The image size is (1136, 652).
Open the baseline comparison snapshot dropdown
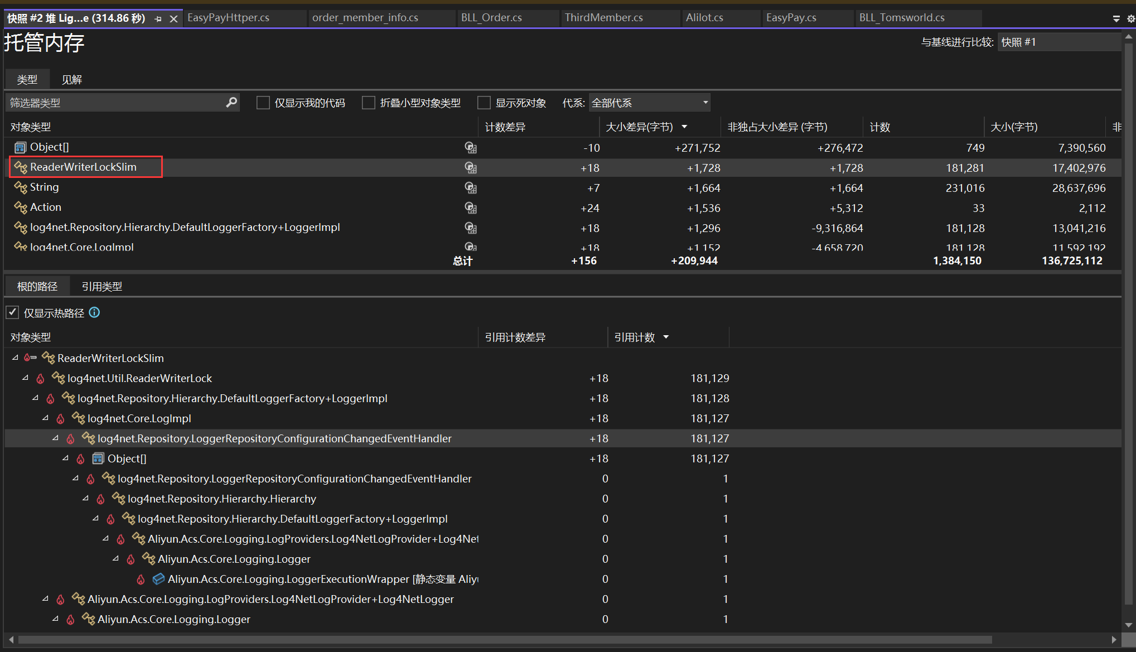(1059, 42)
